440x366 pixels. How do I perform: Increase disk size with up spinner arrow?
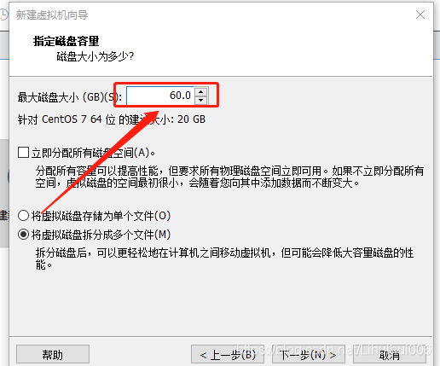201,92
